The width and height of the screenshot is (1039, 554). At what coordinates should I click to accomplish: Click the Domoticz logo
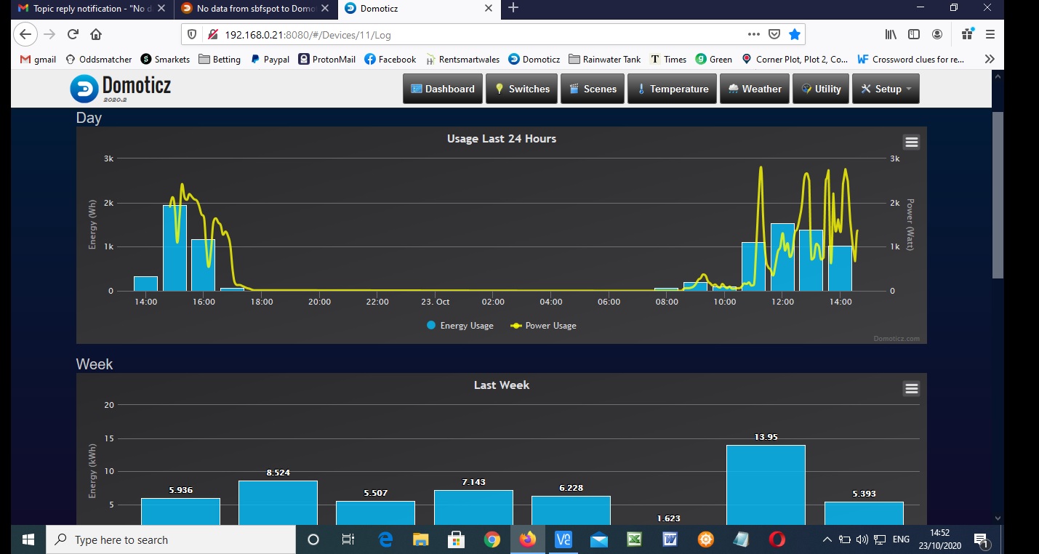(x=121, y=89)
